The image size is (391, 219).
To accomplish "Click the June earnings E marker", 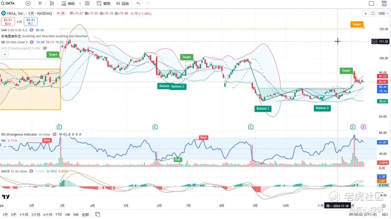I will 155,127.
